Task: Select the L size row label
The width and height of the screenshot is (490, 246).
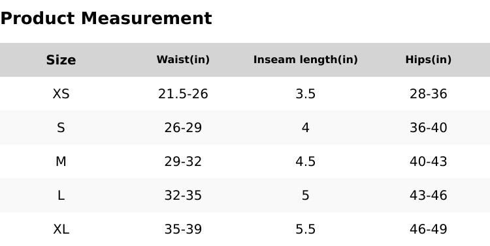Action: click(61, 195)
